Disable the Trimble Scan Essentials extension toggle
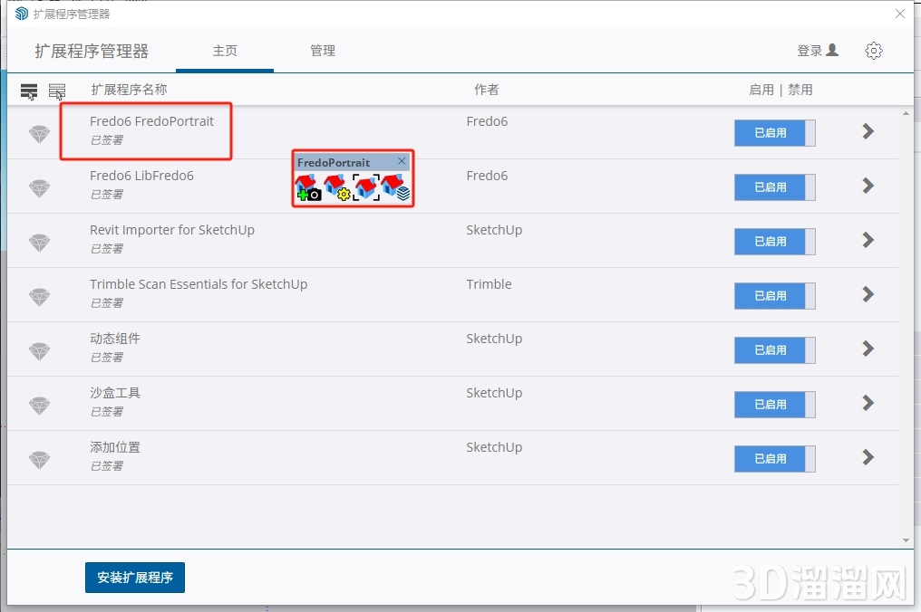 coord(774,296)
